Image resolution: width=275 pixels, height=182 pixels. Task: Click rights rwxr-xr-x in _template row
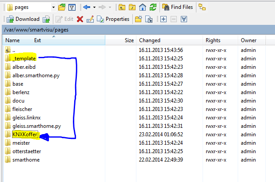[x=216, y=59]
